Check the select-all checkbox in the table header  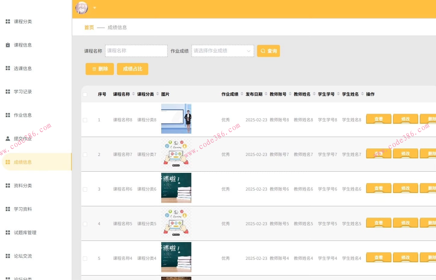[85, 94]
